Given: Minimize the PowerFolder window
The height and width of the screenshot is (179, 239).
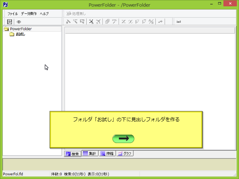Looking at the screenshot, I should (x=211, y=4).
